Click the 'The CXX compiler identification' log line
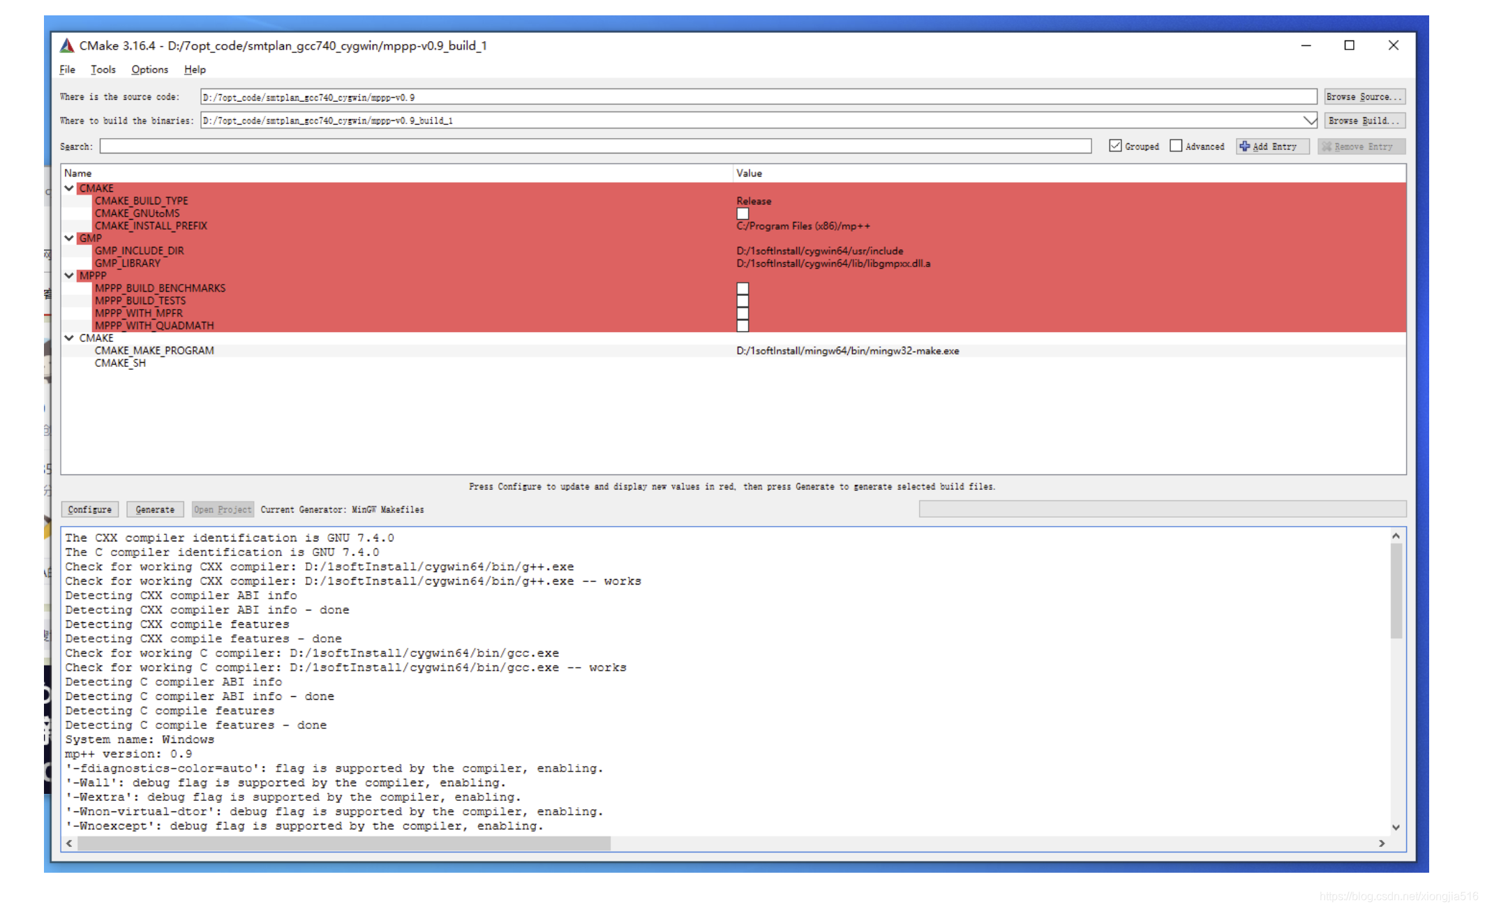Image resolution: width=1485 pixels, height=909 pixels. (x=230, y=538)
